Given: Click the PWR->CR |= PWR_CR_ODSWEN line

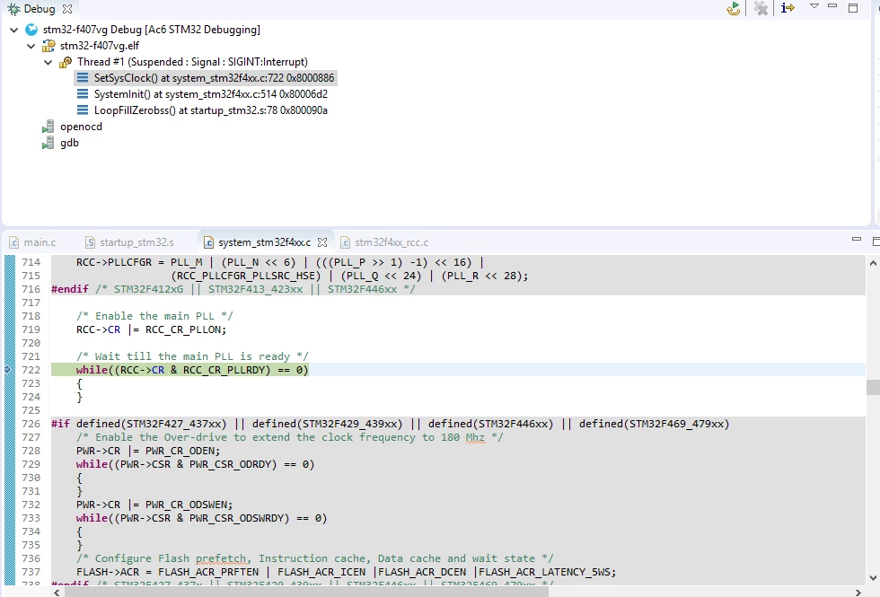Looking at the screenshot, I should pyautogui.click(x=154, y=505).
